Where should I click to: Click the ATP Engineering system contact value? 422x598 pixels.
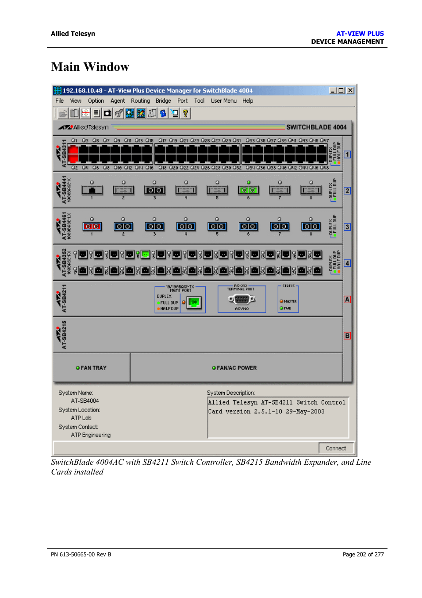tap(91, 435)
